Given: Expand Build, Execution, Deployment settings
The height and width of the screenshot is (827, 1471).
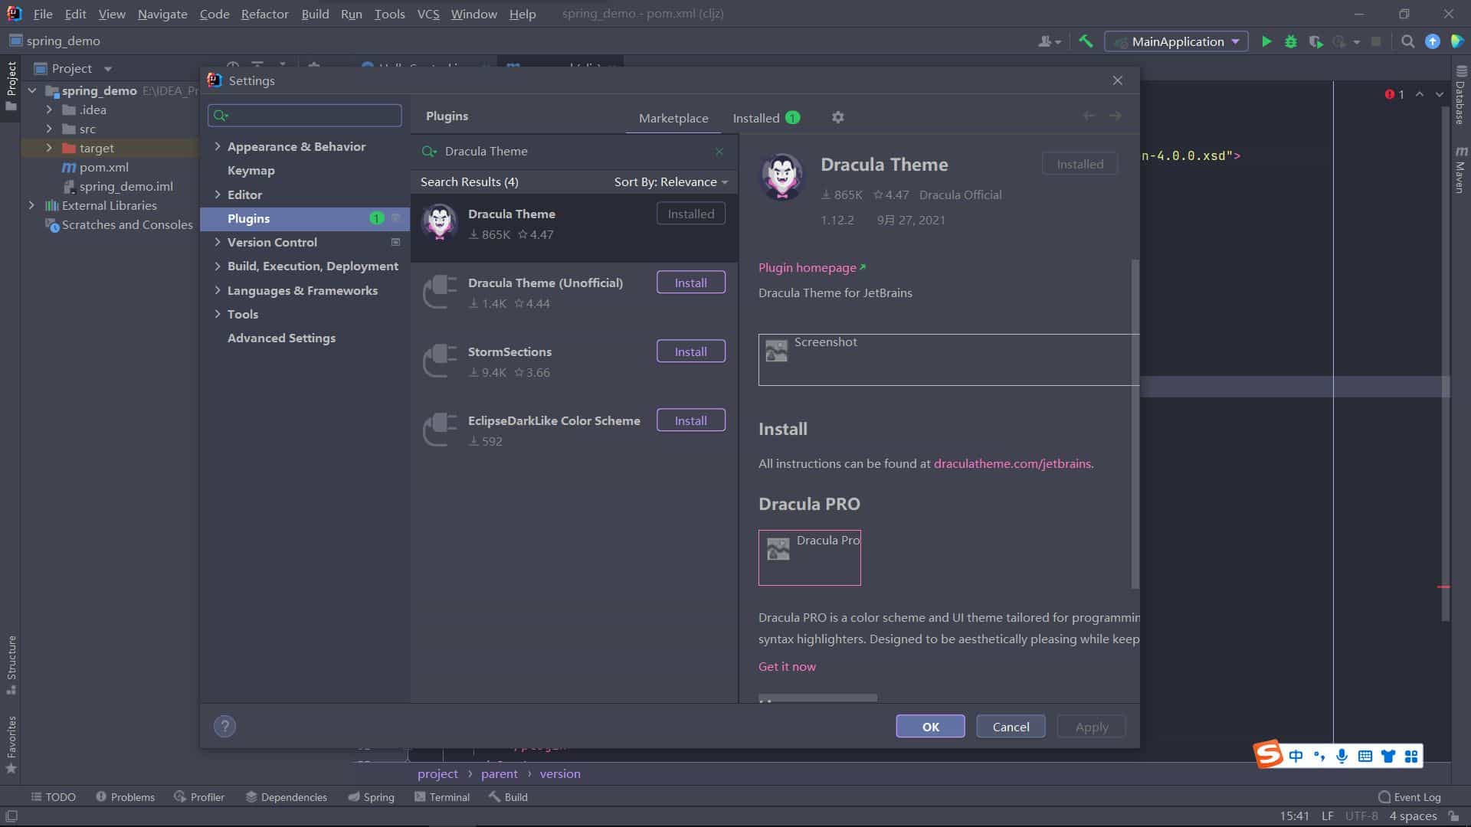Looking at the screenshot, I should click(218, 266).
